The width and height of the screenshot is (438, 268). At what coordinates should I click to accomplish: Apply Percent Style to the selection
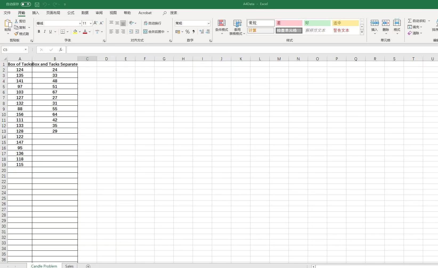tap(187, 32)
